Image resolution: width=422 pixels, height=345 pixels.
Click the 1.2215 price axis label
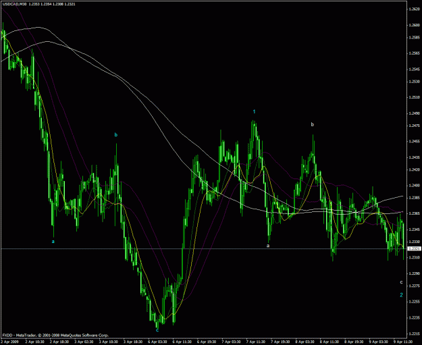click(x=414, y=334)
